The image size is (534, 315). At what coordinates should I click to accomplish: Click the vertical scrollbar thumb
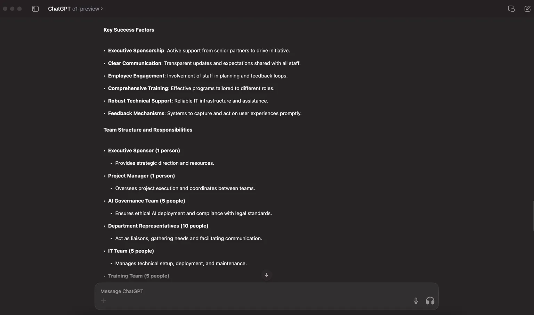[533, 215]
